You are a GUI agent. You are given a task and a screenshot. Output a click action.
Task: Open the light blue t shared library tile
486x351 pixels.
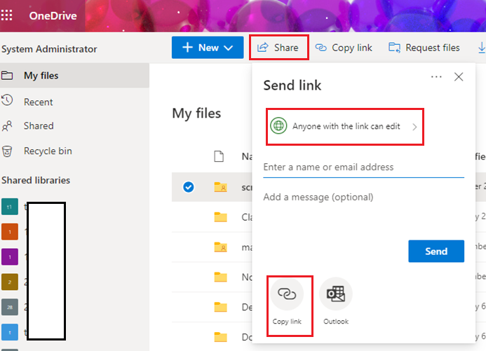coord(10,332)
